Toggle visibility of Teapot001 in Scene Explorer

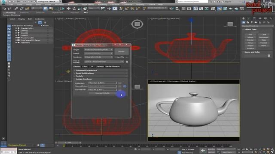point(16,42)
